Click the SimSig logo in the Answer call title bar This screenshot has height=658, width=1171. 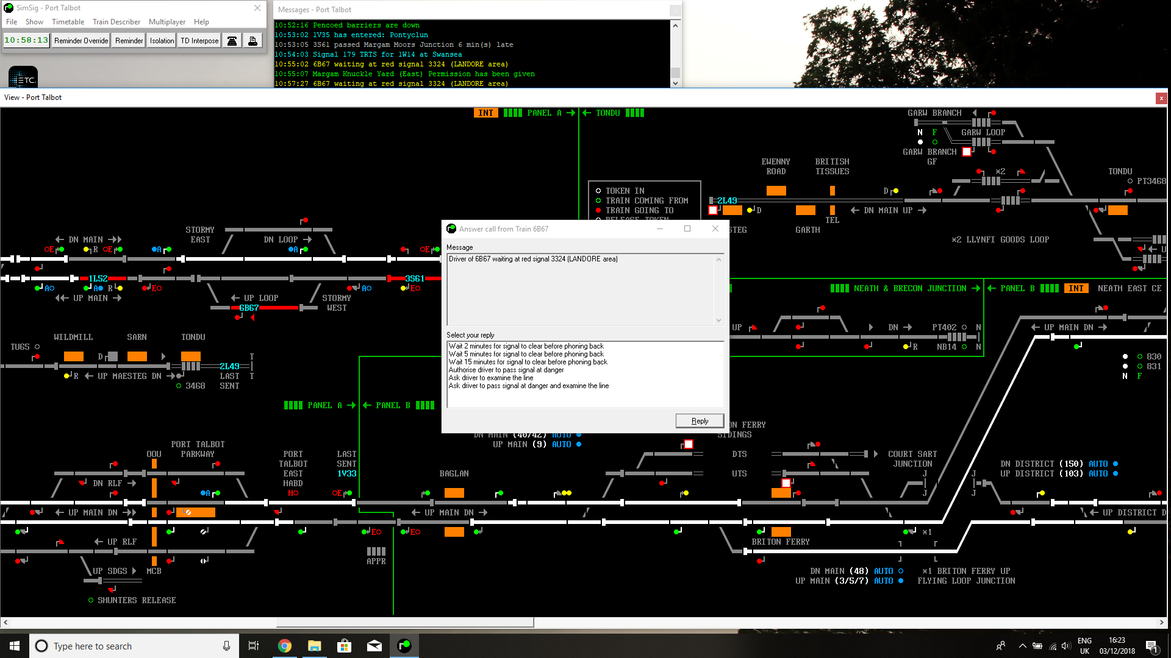point(451,228)
